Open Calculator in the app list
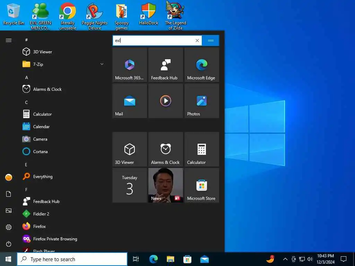This screenshot has height=266, width=355. [63, 114]
